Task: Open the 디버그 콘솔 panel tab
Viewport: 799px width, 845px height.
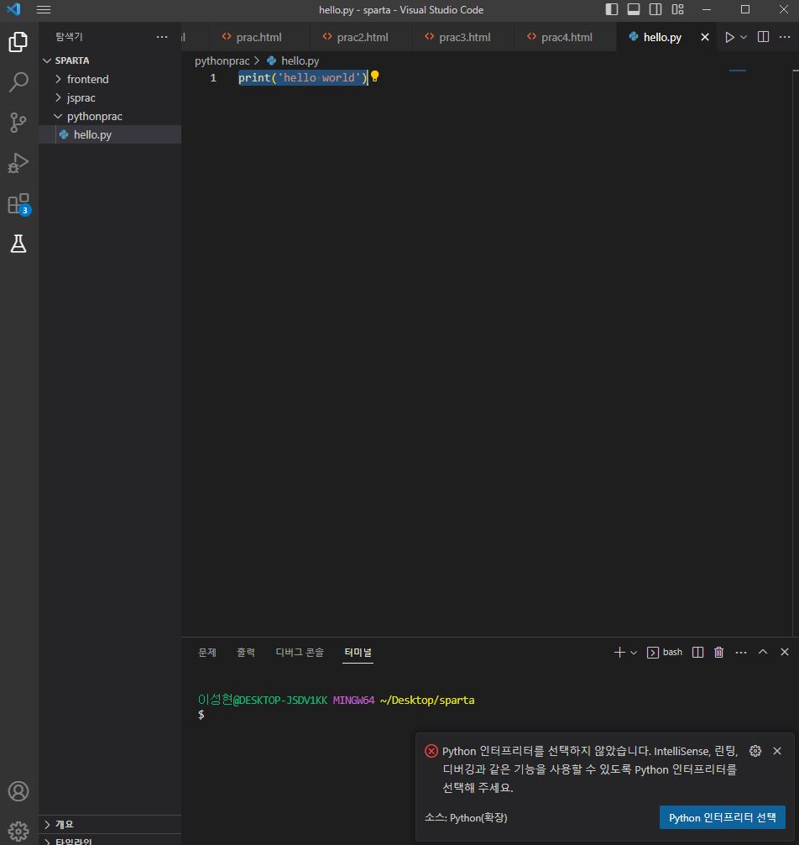Action: (300, 652)
